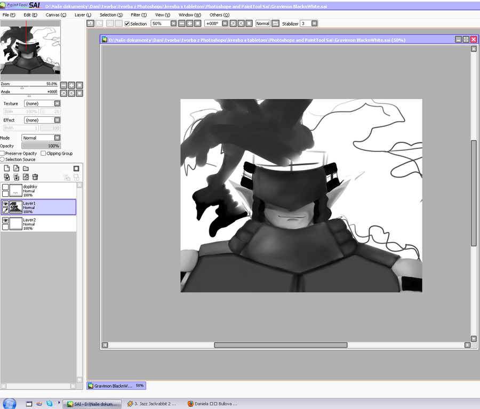This screenshot has height=409, width=480.
Task: Reset navigator zoom with the square button
Action: tap(79, 85)
